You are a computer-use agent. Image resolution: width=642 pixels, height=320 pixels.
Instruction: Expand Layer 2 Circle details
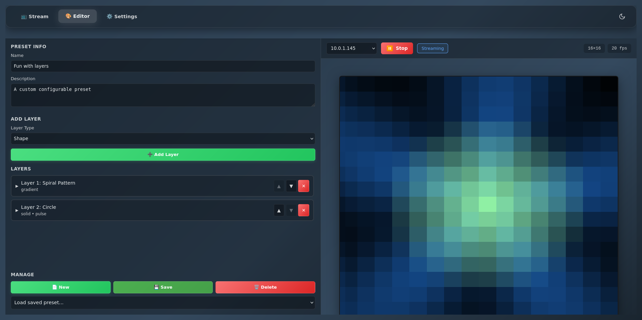(17, 211)
